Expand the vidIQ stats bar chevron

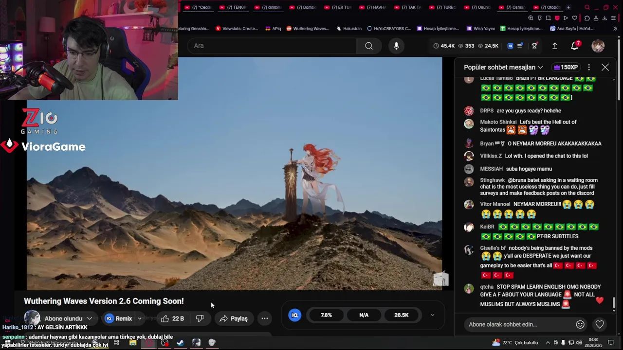(432, 315)
